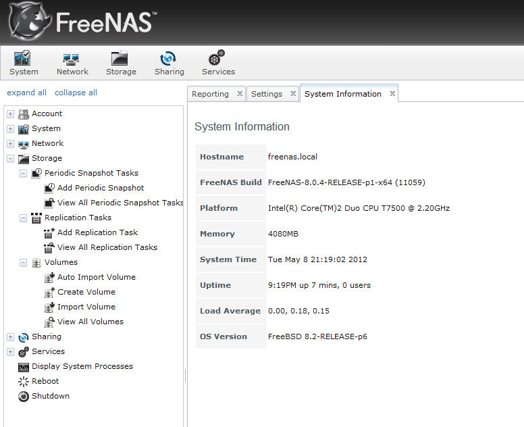
Task: Collapse the Storage tree node
Action: (10, 158)
